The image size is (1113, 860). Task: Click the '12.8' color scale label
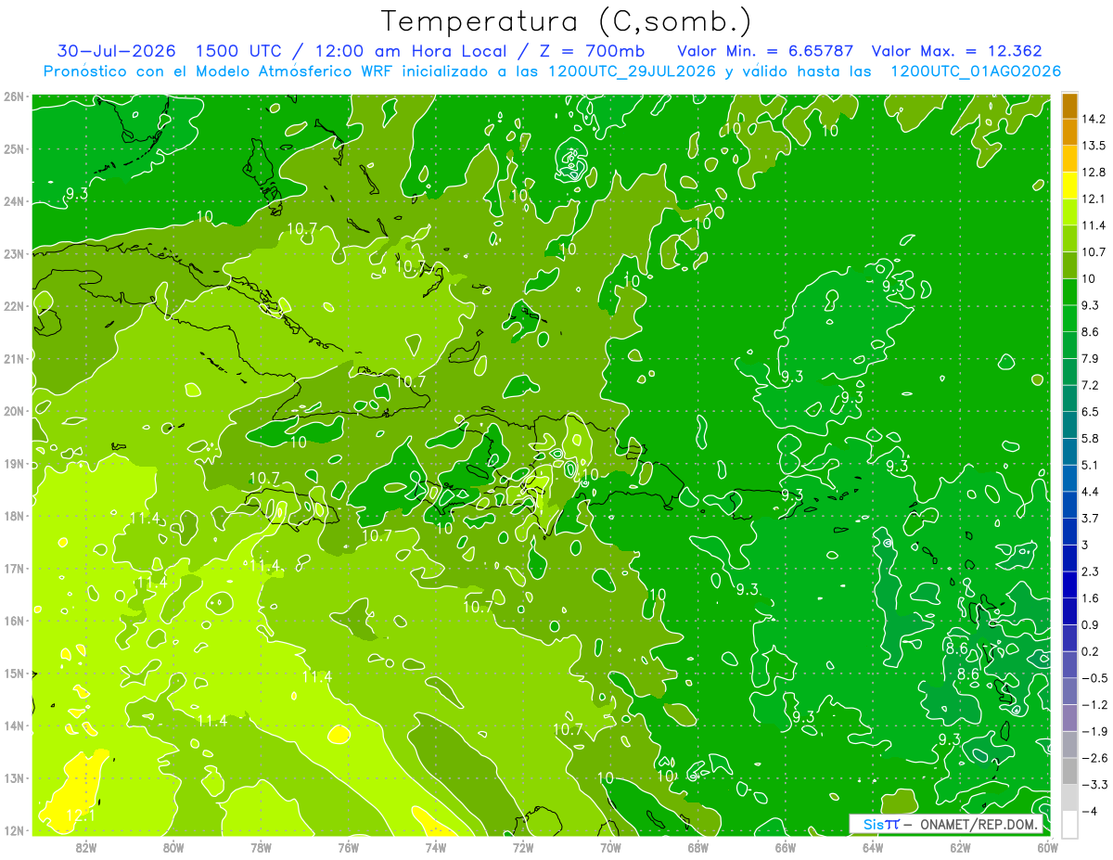[1094, 172]
